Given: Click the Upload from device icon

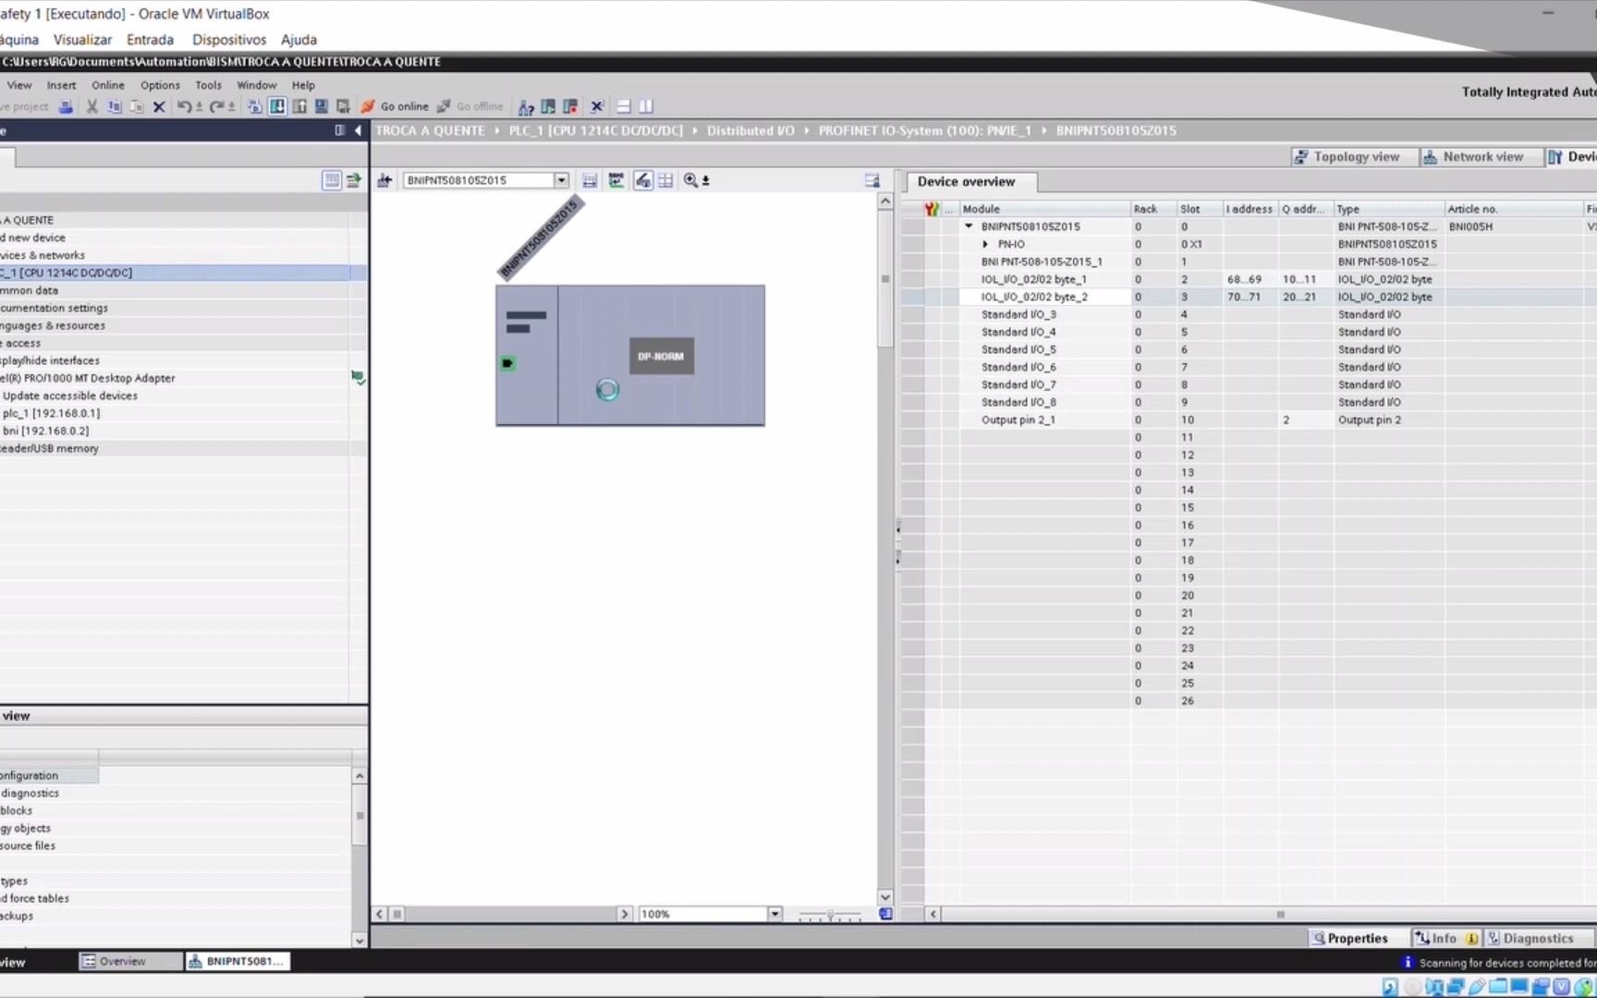Looking at the screenshot, I should tap(299, 106).
